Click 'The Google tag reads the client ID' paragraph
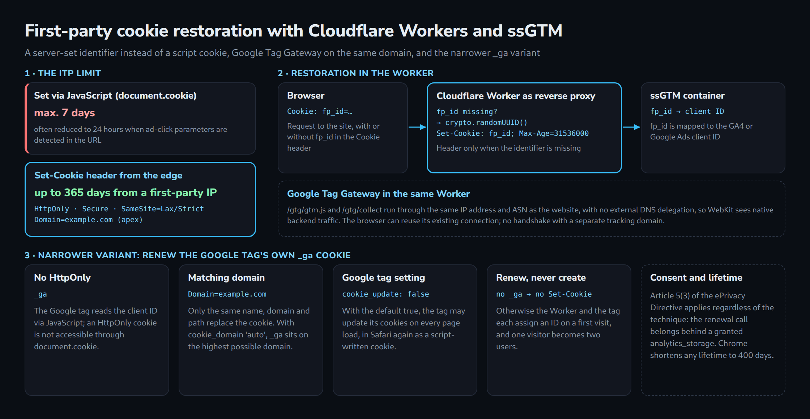 [x=95, y=329]
